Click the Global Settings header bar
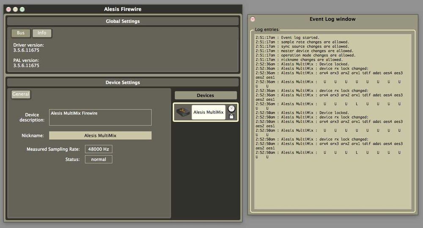423x228 pixels. pos(123,21)
